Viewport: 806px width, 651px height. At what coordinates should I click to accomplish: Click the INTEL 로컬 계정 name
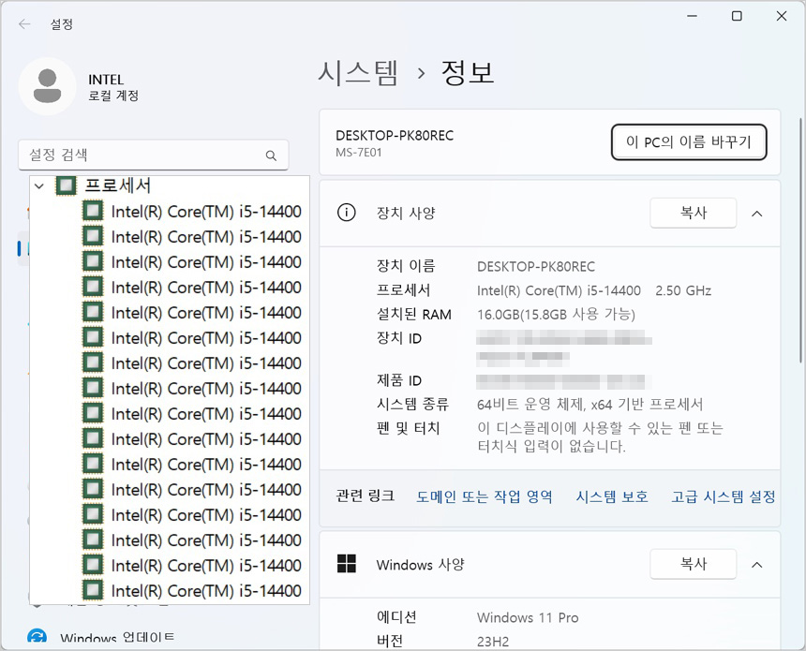(x=113, y=87)
